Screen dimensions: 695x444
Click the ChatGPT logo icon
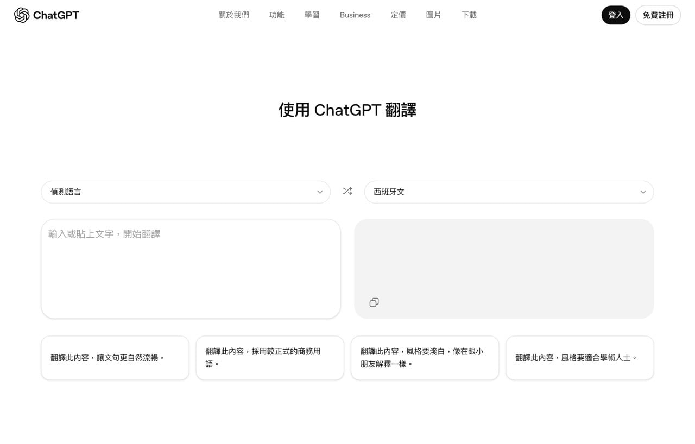click(x=21, y=15)
